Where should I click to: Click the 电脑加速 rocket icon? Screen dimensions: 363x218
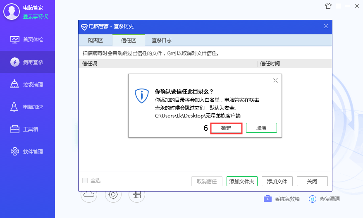point(14,107)
